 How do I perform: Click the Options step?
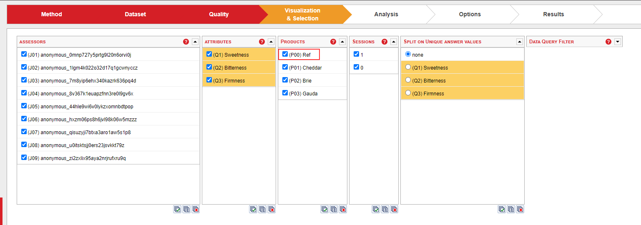470,14
